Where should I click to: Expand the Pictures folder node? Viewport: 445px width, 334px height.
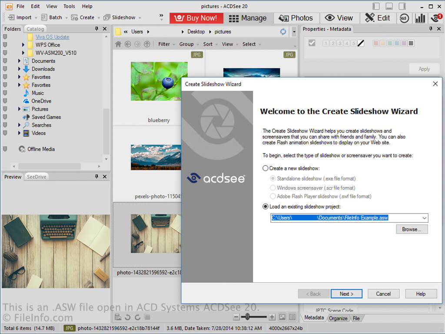coord(19,109)
